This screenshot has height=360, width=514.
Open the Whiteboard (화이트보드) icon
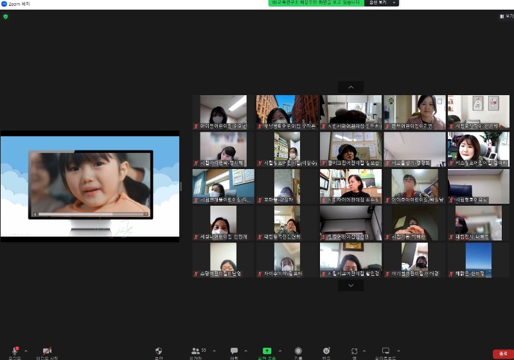[x=385, y=352]
